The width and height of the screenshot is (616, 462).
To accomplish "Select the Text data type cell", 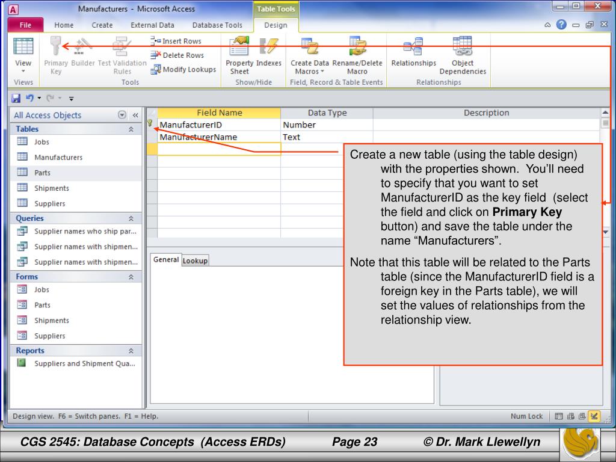I will click(327, 137).
